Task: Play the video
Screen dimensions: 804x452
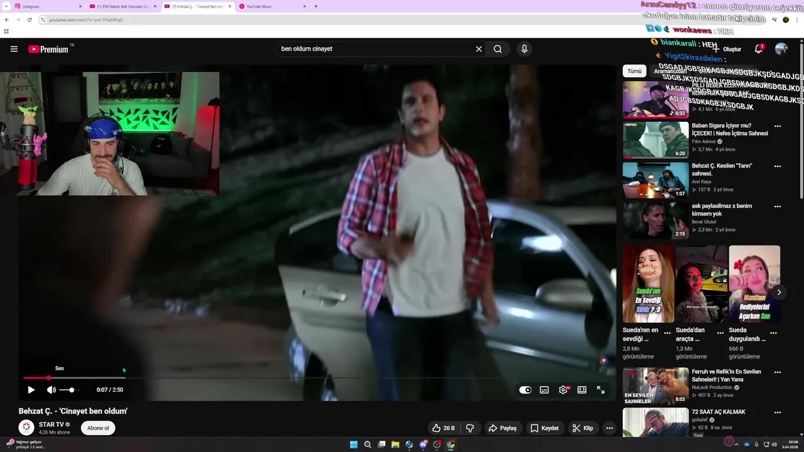Action: pos(31,390)
